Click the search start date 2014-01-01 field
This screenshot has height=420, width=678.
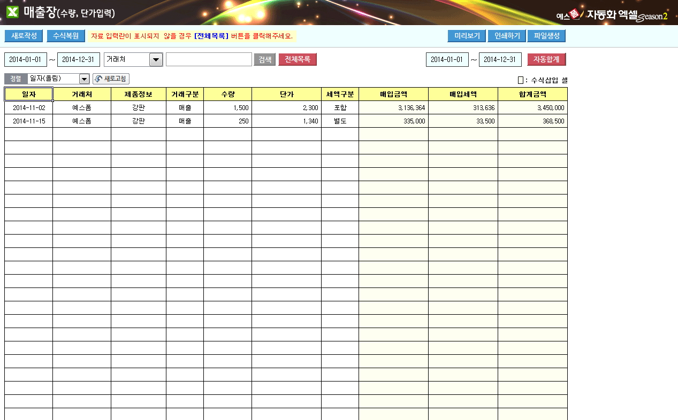coord(26,59)
